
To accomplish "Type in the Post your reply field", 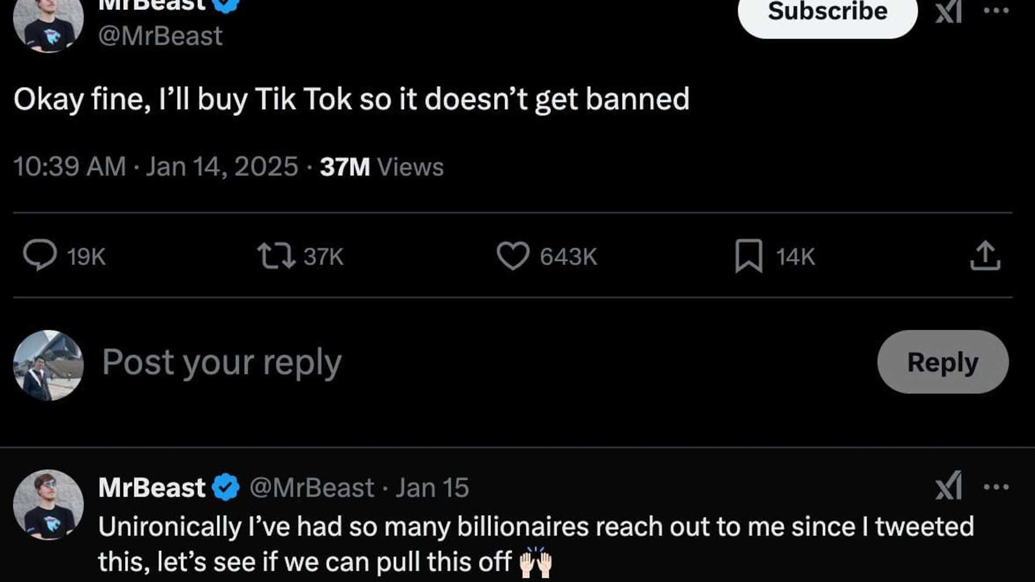I will 431,362.
